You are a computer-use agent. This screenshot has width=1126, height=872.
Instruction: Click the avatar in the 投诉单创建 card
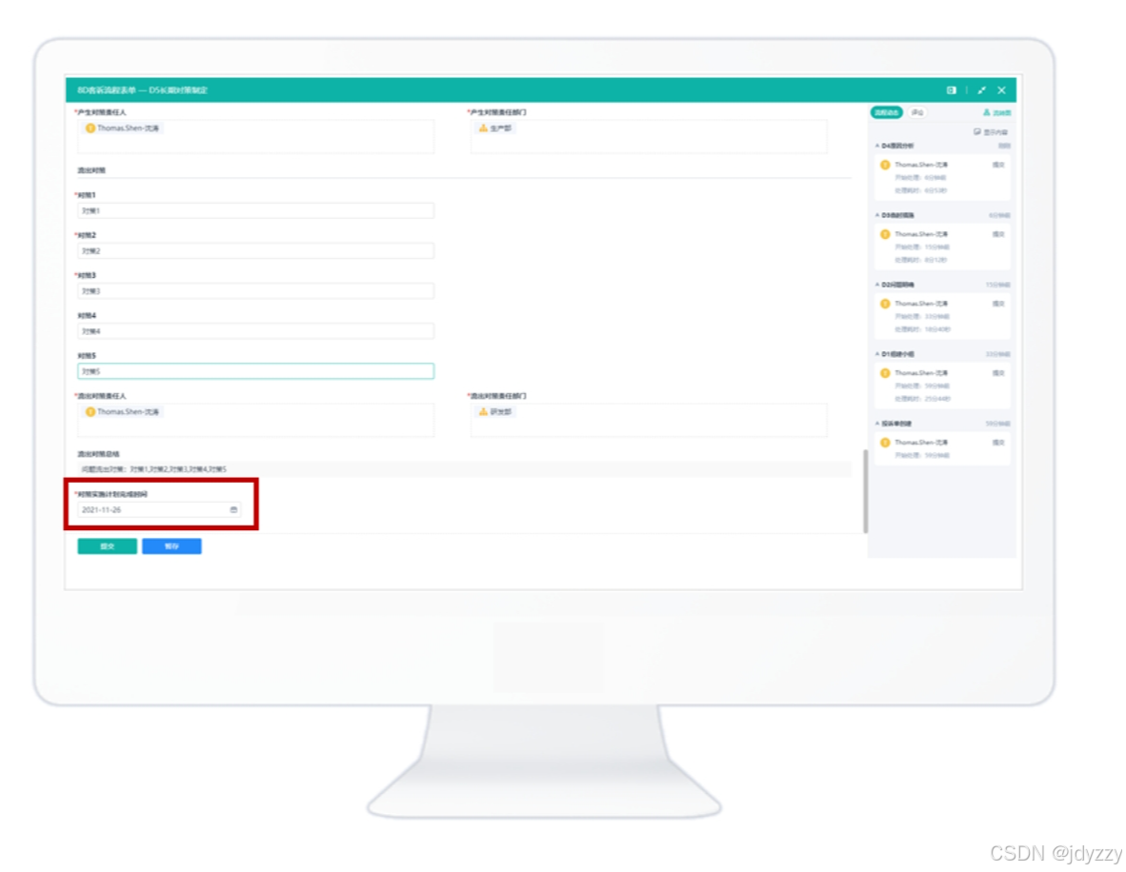pos(885,443)
